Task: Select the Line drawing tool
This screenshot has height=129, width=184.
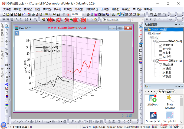Action: [x=7, y=73]
